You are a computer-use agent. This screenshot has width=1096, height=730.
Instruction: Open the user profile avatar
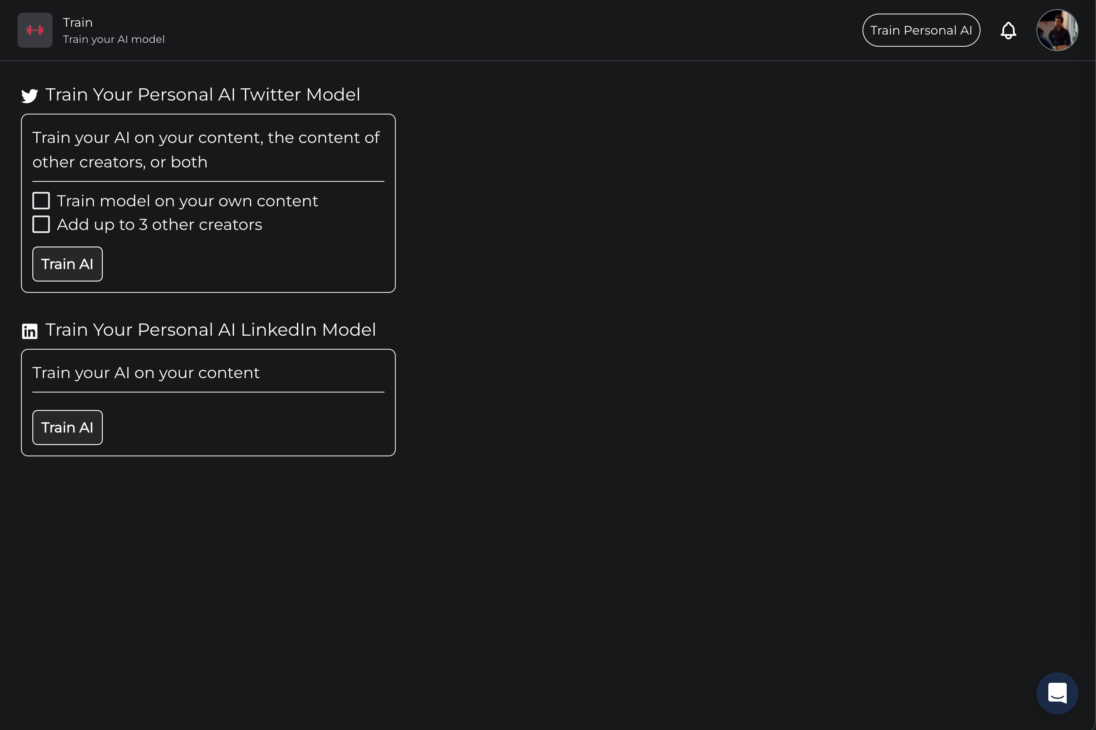point(1057,30)
